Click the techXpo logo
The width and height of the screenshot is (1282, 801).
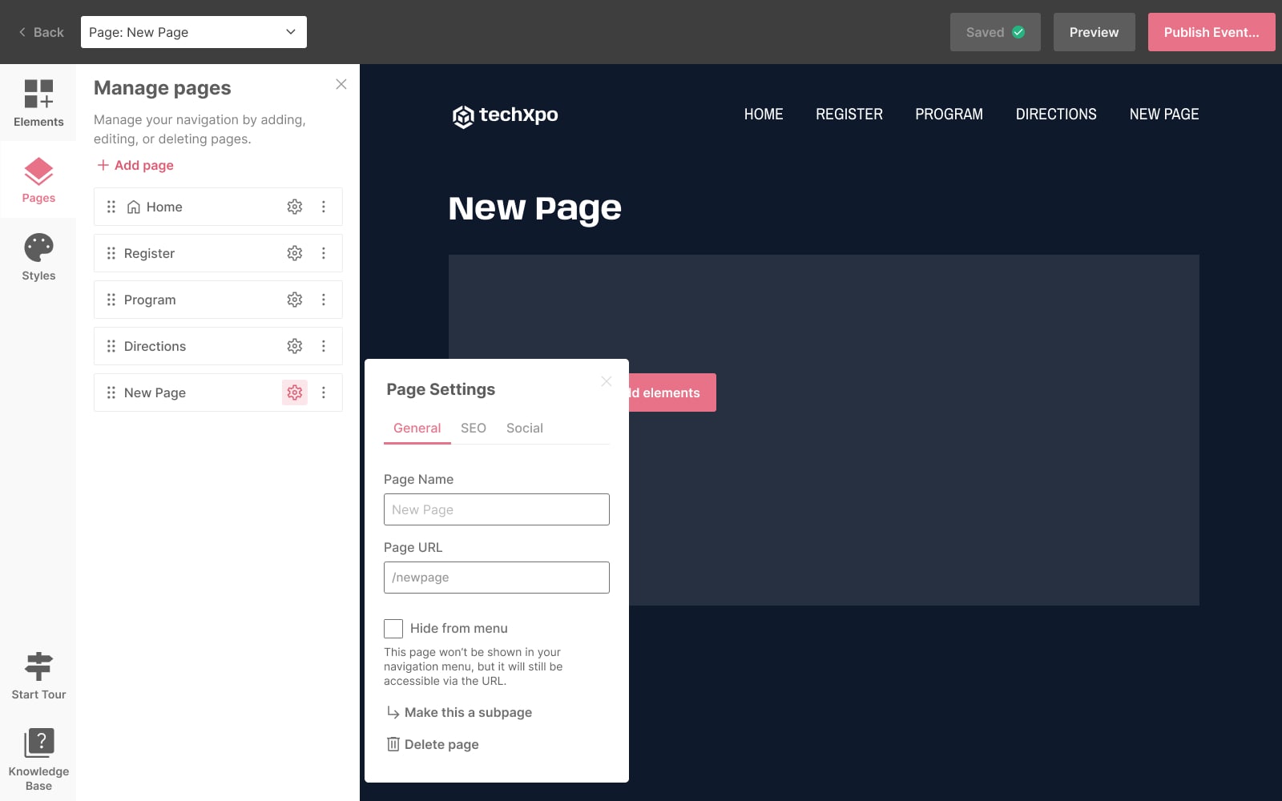coord(505,115)
